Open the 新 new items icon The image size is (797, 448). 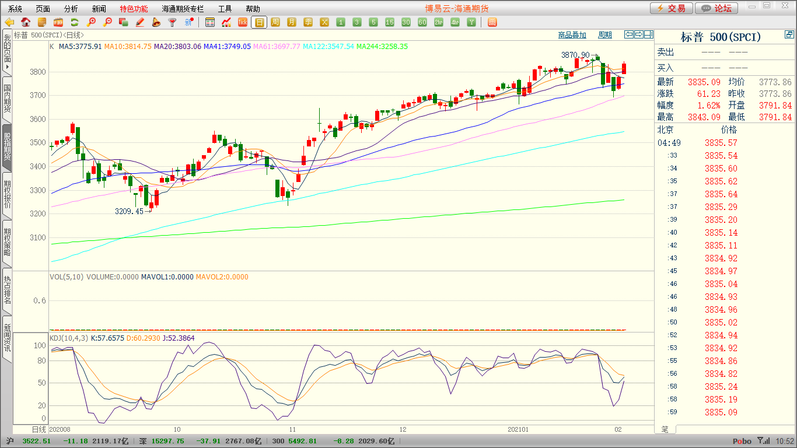[x=188, y=22]
